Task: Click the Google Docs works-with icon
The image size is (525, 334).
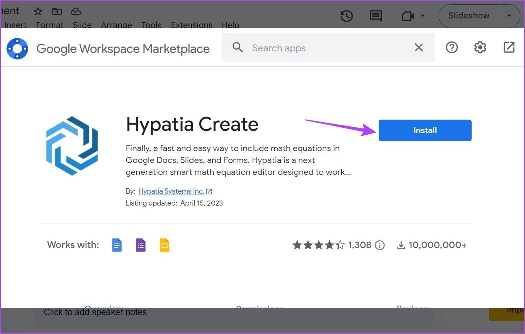Action: (x=117, y=245)
